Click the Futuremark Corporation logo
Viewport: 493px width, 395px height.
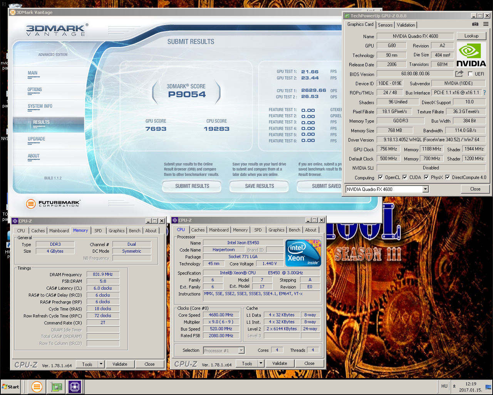point(53,204)
